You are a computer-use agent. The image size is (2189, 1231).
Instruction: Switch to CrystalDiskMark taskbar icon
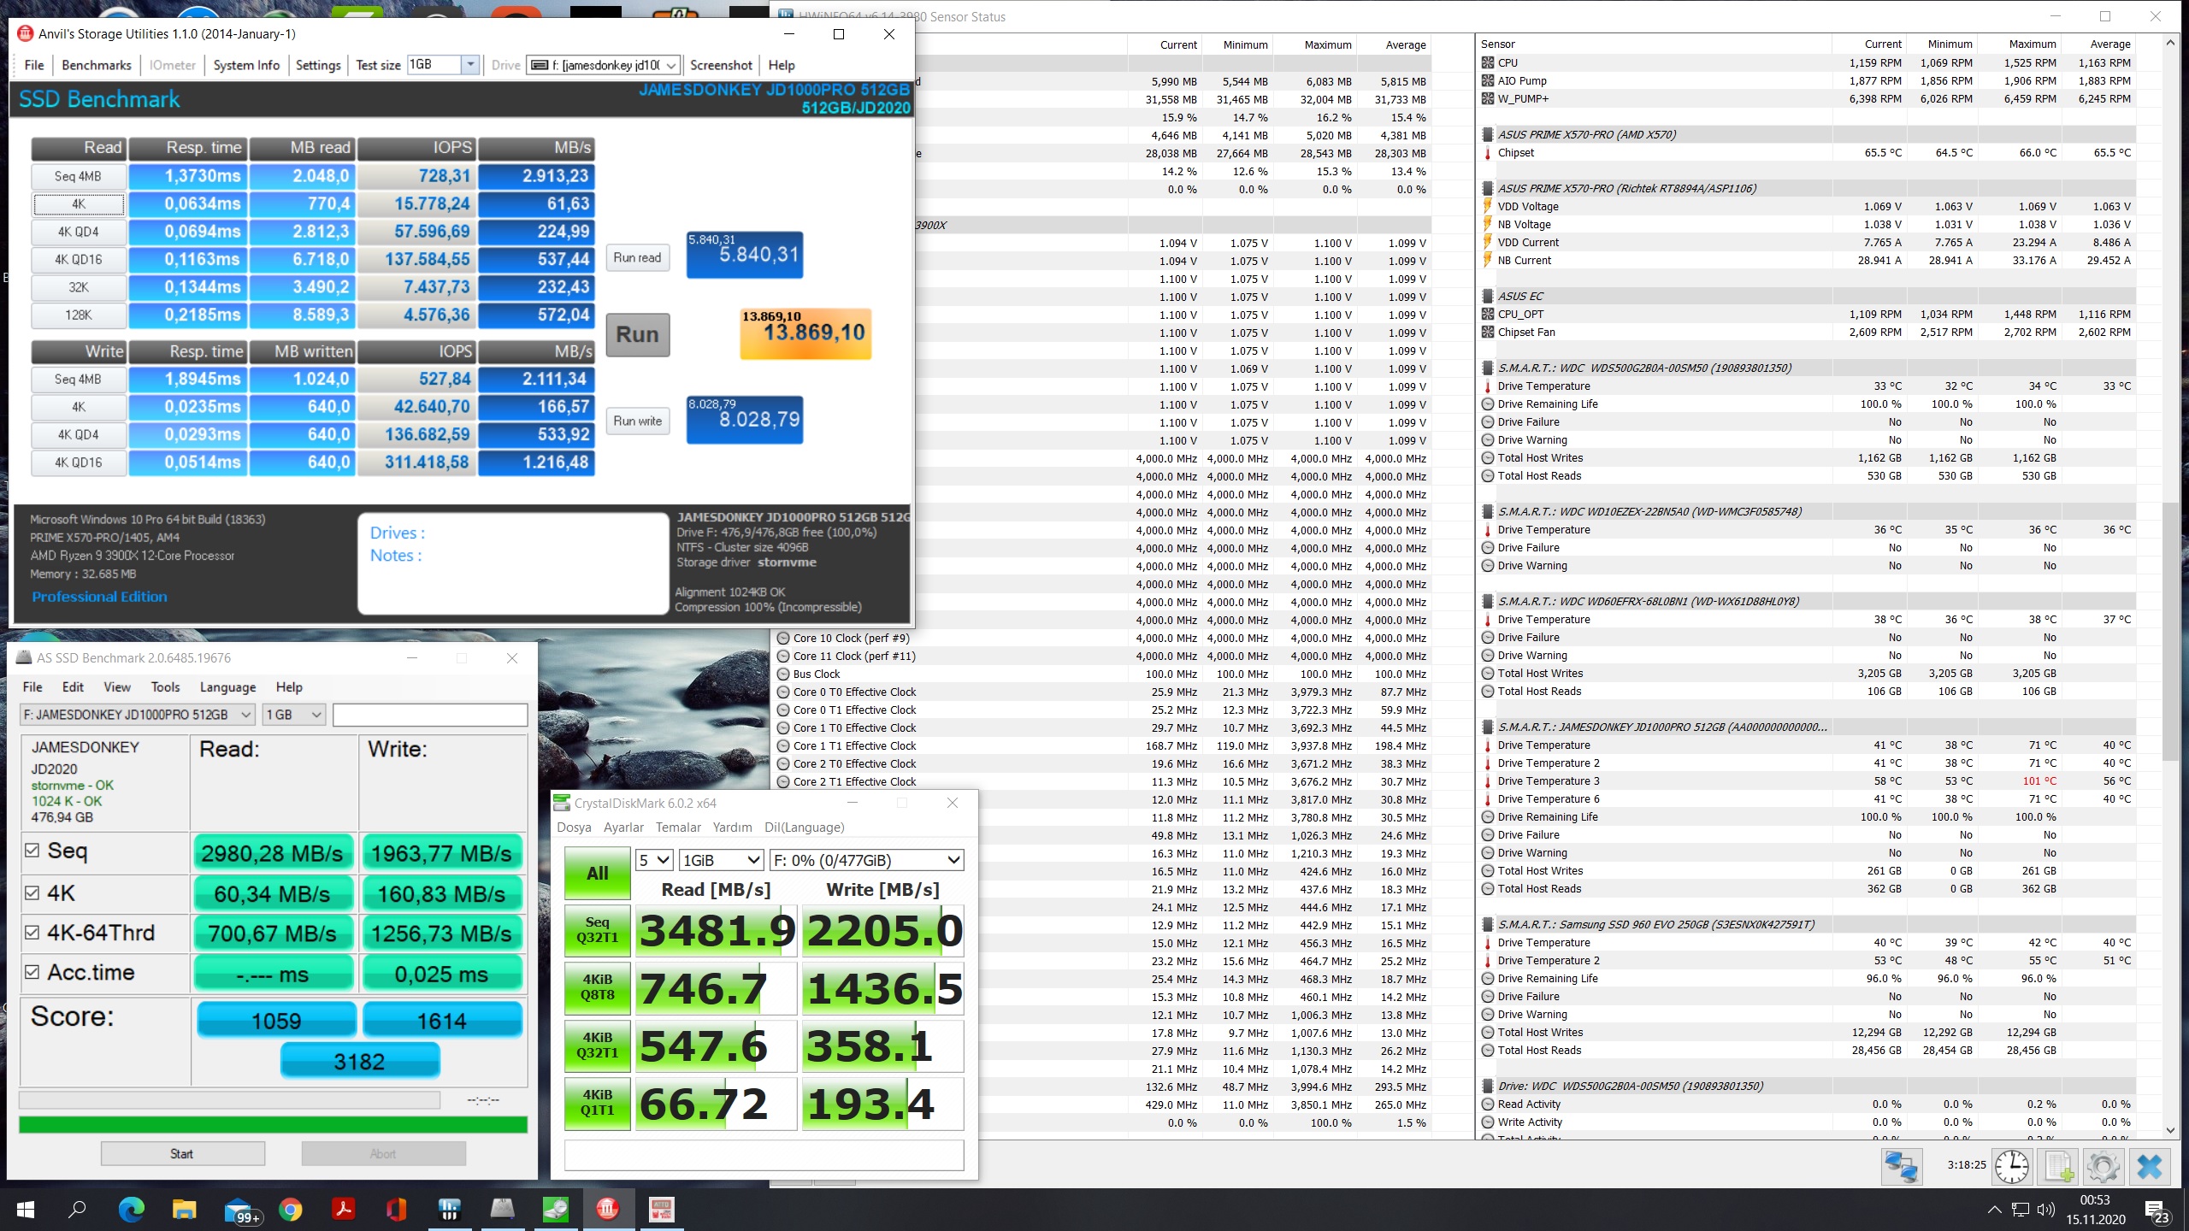[x=555, y=1210]
